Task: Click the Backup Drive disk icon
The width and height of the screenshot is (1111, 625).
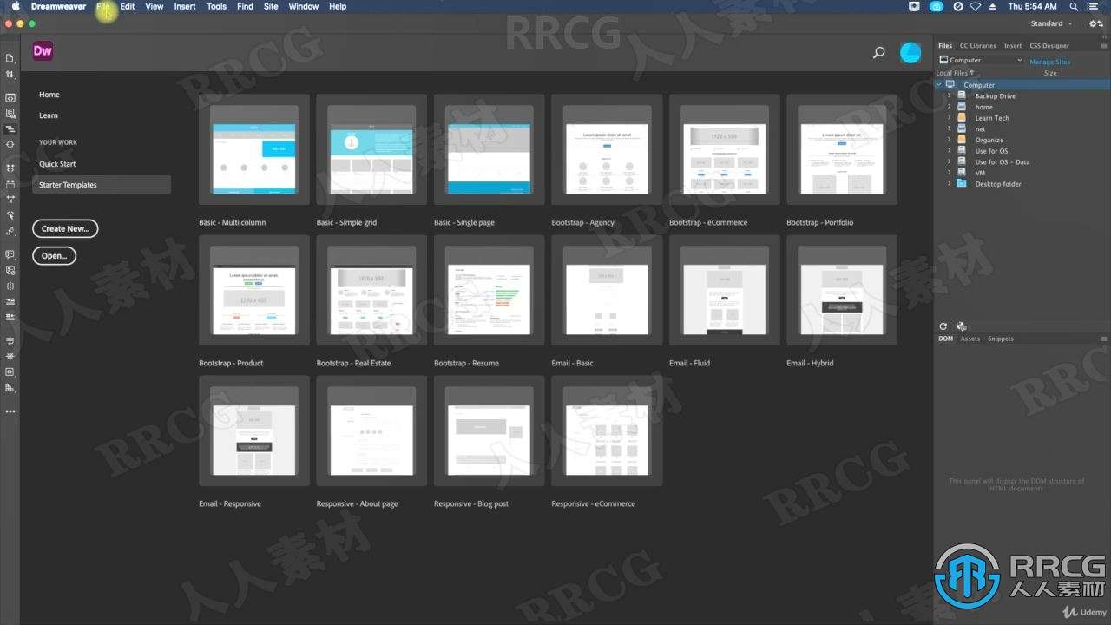Action: pyautogui.click(x=961, y=95)
